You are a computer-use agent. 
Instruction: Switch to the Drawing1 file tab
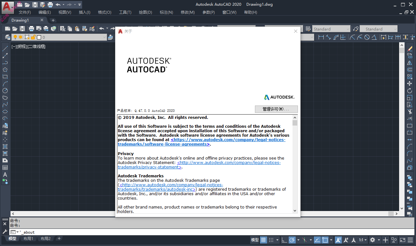20,20
